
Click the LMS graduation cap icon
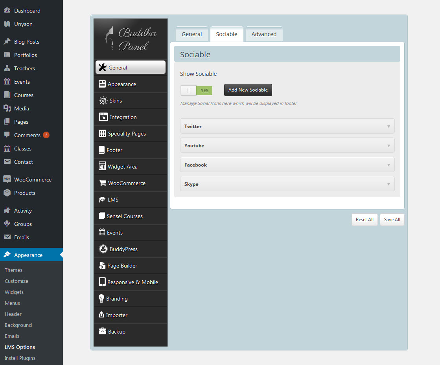point(102,200)
